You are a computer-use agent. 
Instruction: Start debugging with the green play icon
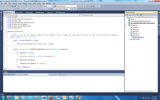(x=41, y=6)
